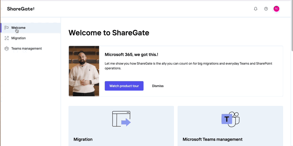Click the 'Welcome to ShareGate' heading
Viewport: 293px width, 146px height.
tap(109, 33)
